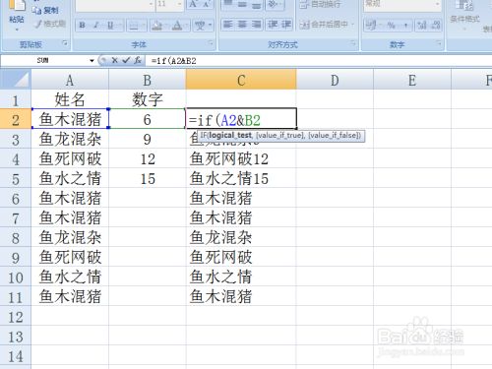Select column C header
The height and width of the screenshot is (369, 492).
(241, 80)
